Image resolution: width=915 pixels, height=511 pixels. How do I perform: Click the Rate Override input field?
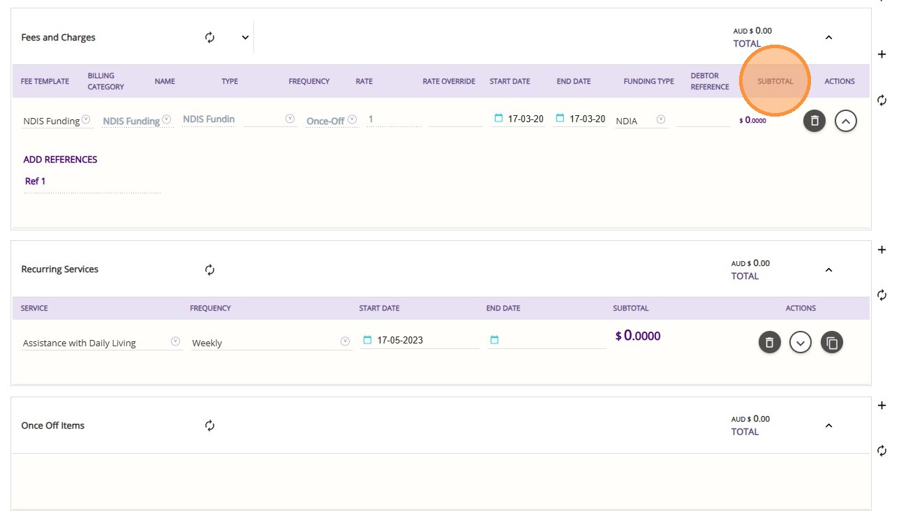[x=456, y=119]
